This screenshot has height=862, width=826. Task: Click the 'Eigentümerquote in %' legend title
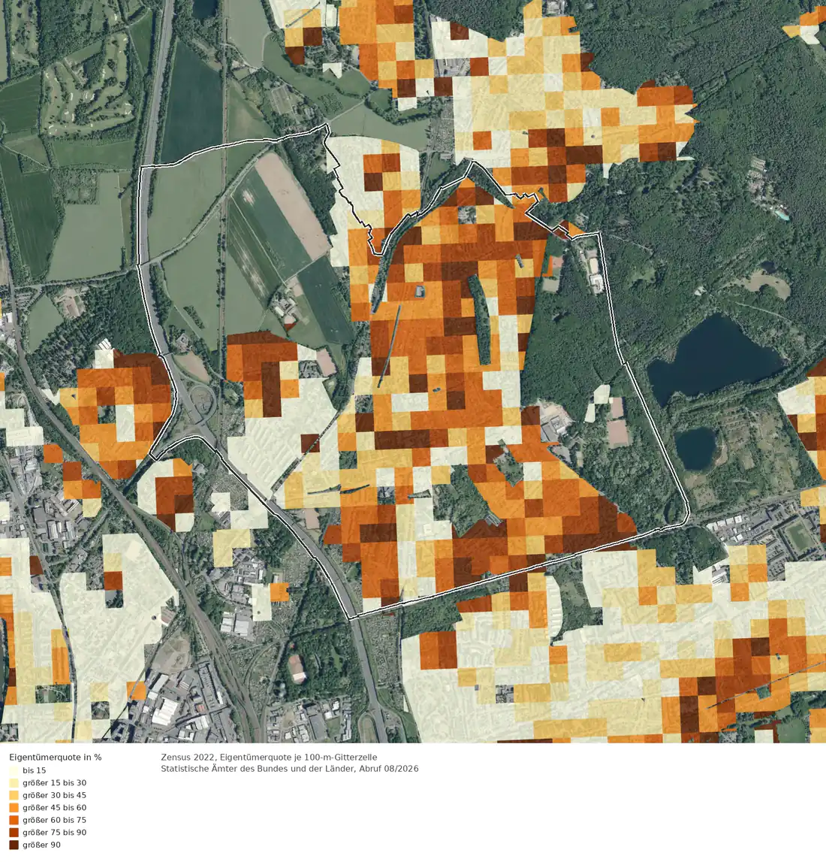pyautogui.click(x=56, y=757)
